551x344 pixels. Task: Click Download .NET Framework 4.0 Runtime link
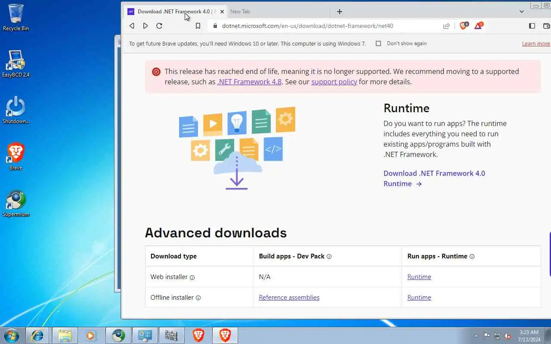(x=434, y=178)
